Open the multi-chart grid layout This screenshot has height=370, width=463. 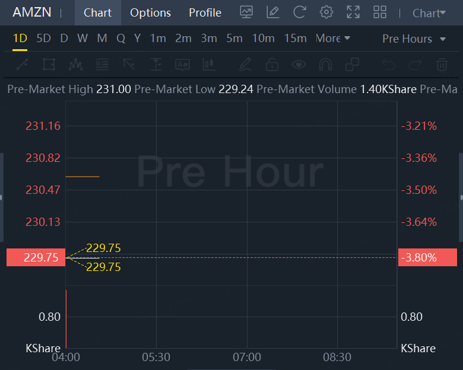click(x=380, y=12)
